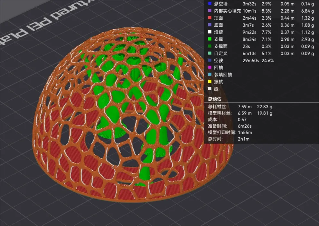Click the 模型打印时间 value 1h55m
Screen dimensions: 319x226
pyautogui.click(x=245, y=133)
